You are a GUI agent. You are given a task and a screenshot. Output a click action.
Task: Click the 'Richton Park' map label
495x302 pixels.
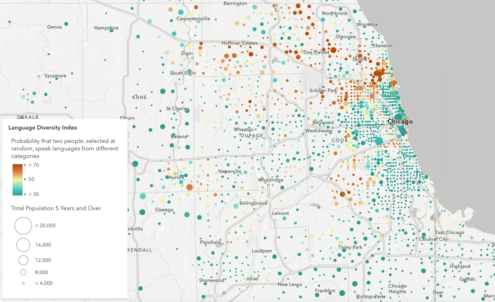click(x=370, y=296)
